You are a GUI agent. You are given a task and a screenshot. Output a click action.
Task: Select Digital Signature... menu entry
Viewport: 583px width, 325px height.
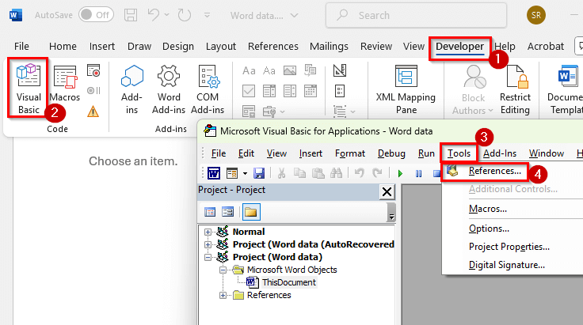pos(506,265)
